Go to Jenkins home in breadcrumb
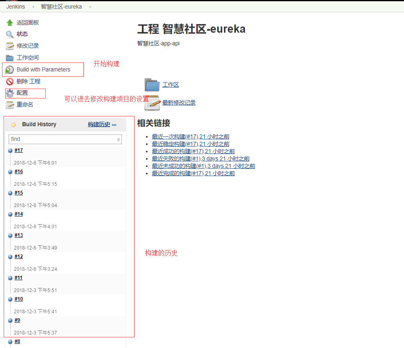Screen dimensions: 404x348 [x=16, y=7]
